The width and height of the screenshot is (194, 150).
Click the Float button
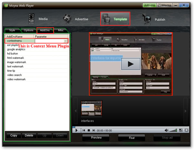tap(132, 138)
